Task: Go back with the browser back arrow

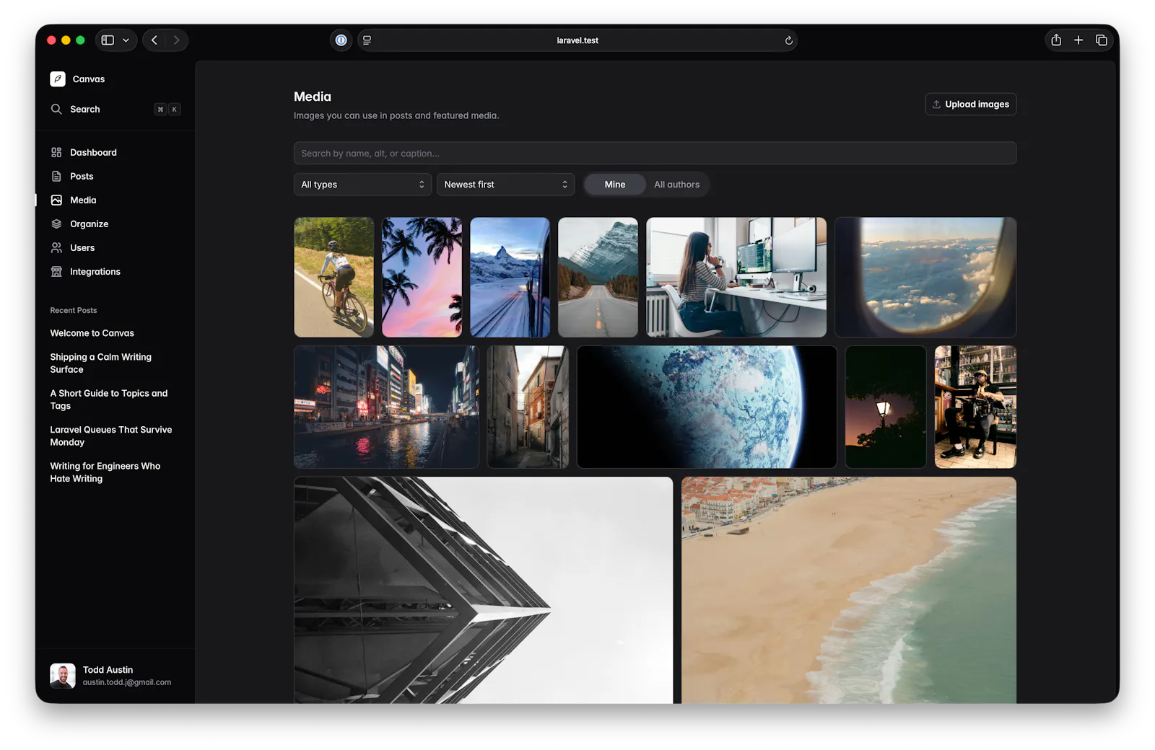Action: [154, 40]
